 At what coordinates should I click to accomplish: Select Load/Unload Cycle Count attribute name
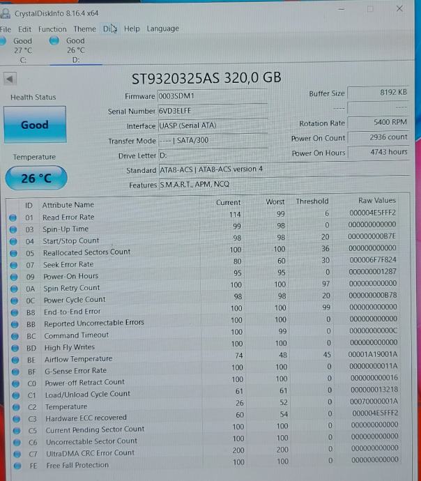pos(88,394)
